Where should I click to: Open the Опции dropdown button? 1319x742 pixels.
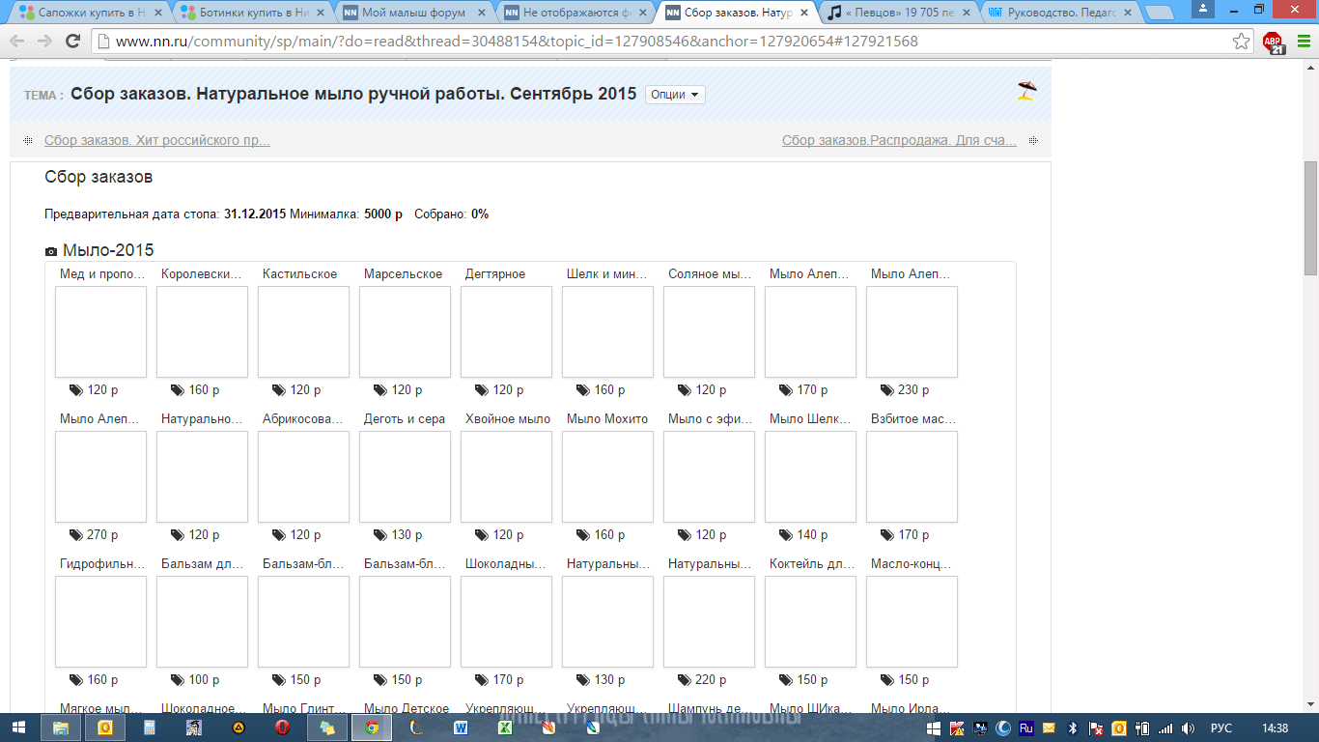click(x=675, y=95)
